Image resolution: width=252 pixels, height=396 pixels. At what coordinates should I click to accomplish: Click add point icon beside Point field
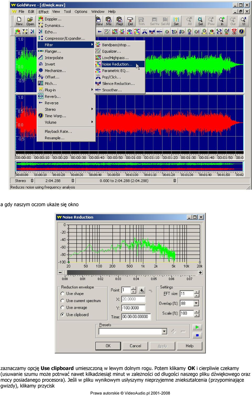(142, 290)
